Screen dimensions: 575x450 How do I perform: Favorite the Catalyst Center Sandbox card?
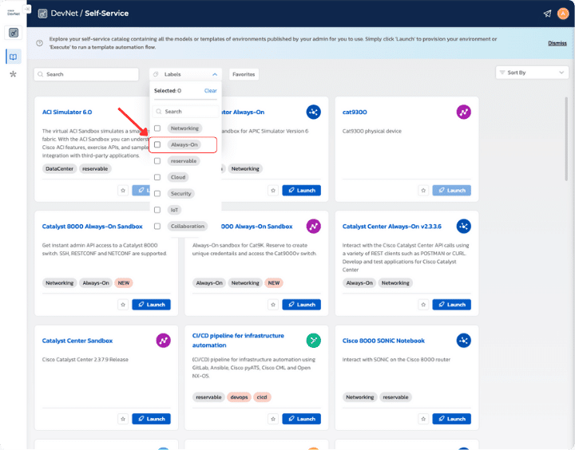(x=123, y=419)
